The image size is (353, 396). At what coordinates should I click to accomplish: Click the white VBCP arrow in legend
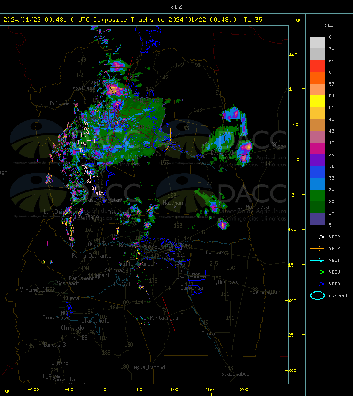pos(317,237)
